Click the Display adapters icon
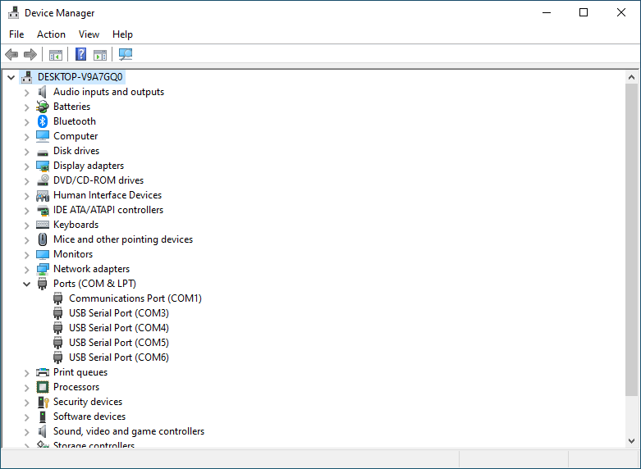This screenshot has width=641, height=469. coord(43,166)
